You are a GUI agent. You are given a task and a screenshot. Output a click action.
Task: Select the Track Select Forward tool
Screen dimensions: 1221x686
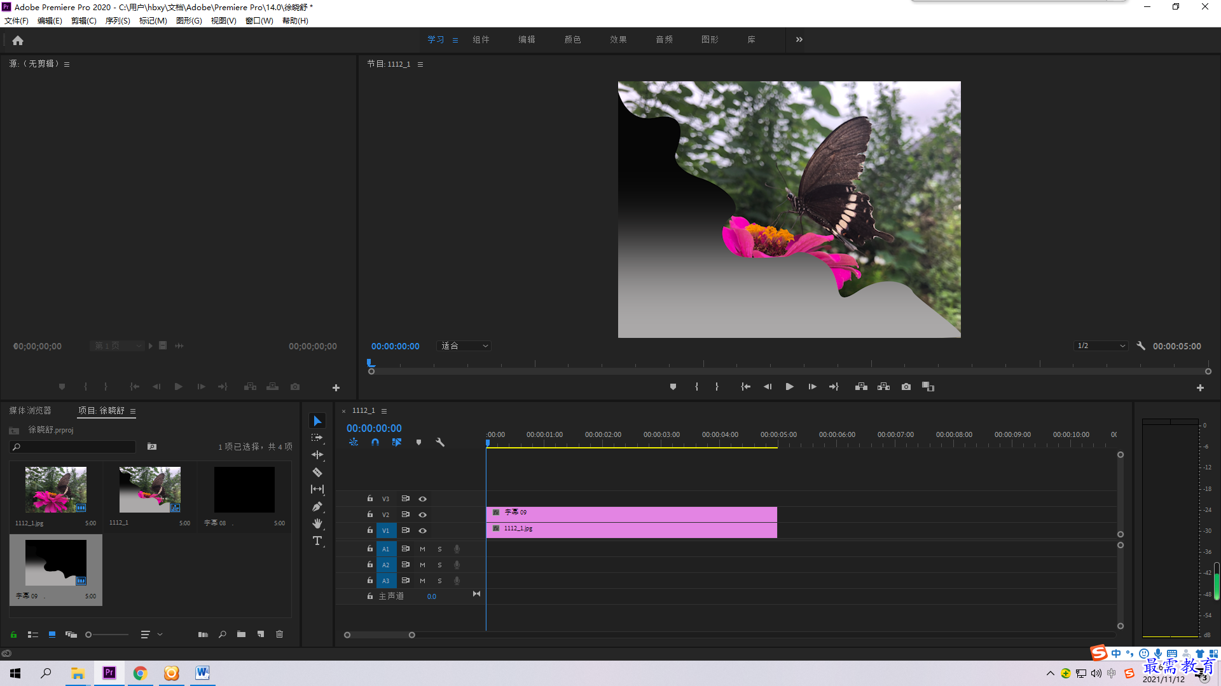317,438
